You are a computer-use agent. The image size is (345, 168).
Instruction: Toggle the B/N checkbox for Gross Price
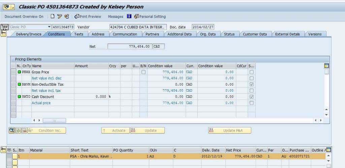pyautogui.click(x=144, y=72)
